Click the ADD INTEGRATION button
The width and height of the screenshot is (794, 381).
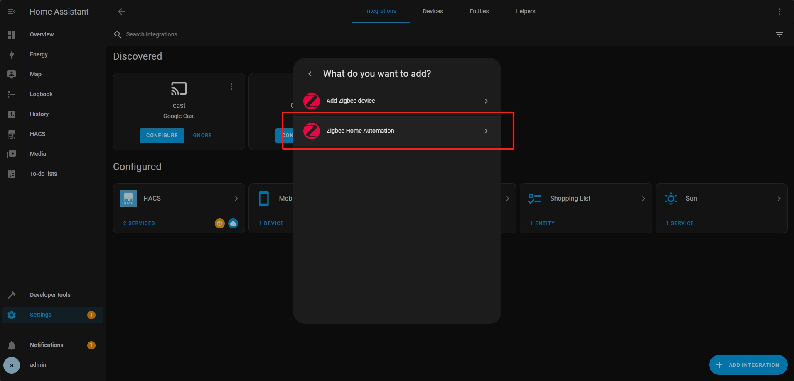(x=748, y=365)
